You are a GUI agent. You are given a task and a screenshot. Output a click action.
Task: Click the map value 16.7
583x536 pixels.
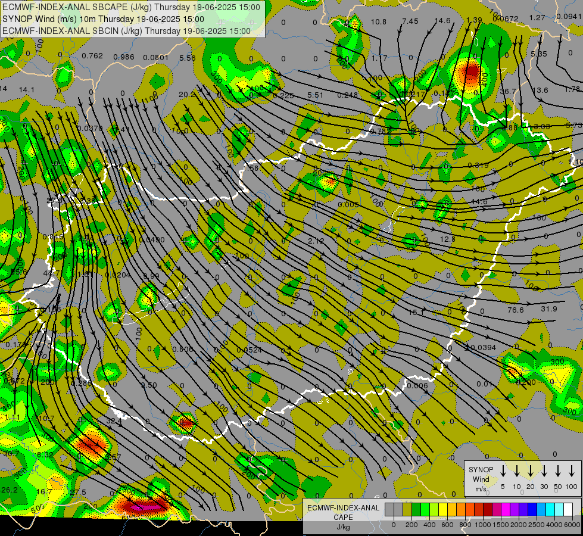pyautogui.click(x=44, y=492)
